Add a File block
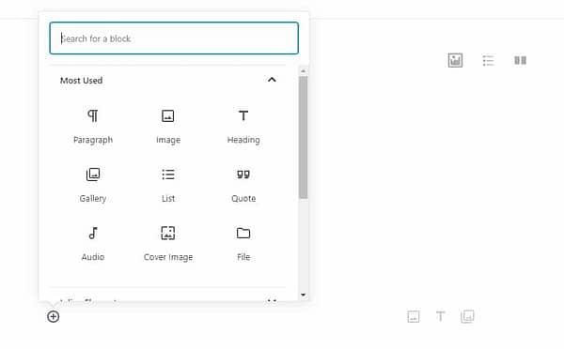564x349 pixels. pos(243,243)
